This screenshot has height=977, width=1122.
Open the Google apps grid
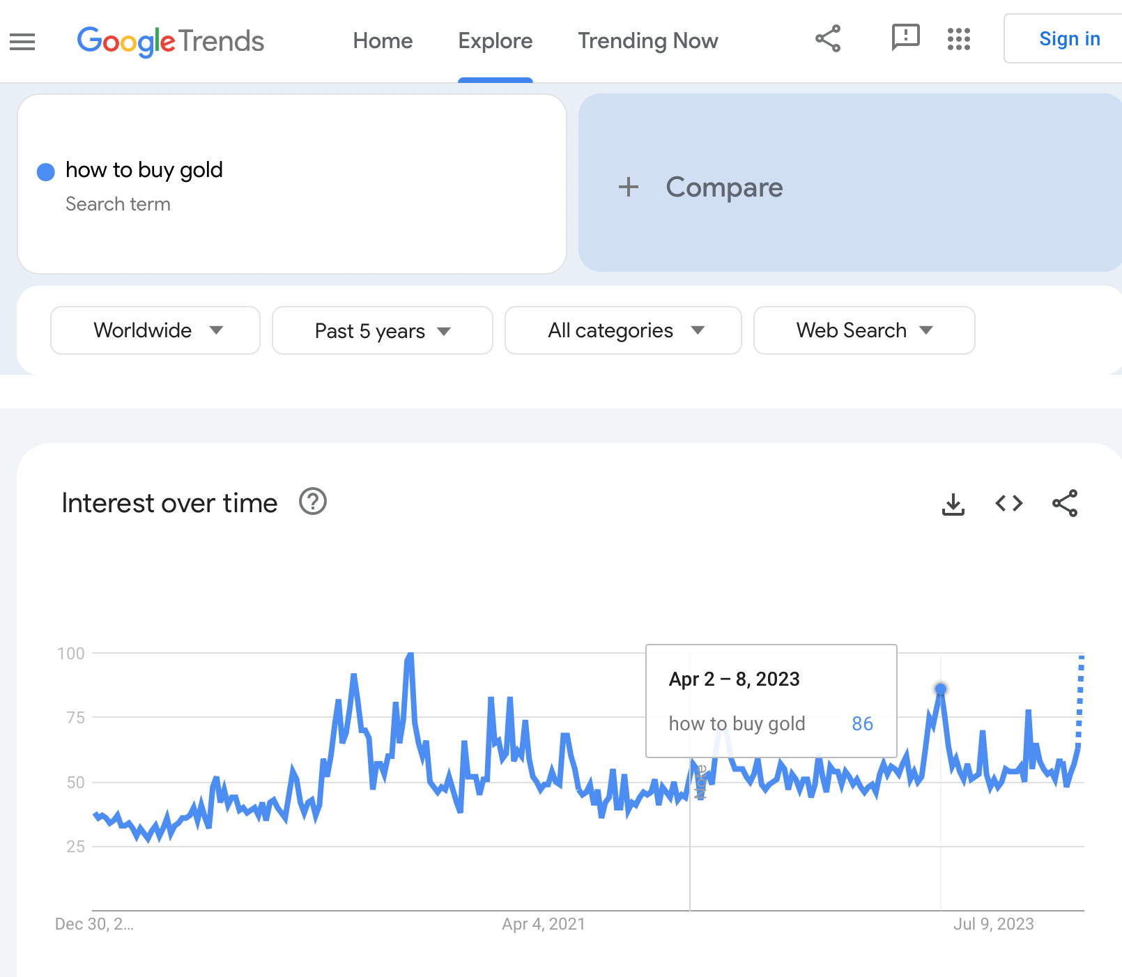click(959, 39)
